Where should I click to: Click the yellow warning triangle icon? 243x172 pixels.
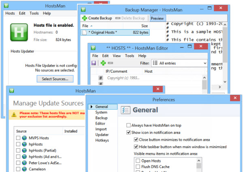pyautogui.click(x=14, y=115)
